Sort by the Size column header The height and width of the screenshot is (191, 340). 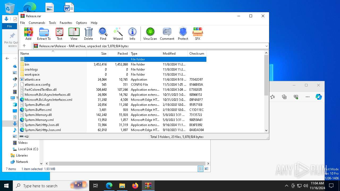(97, 53)
